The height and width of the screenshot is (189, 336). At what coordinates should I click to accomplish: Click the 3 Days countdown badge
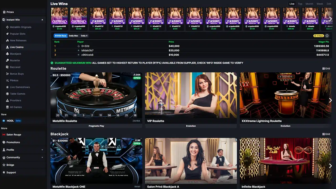(319, 36)
